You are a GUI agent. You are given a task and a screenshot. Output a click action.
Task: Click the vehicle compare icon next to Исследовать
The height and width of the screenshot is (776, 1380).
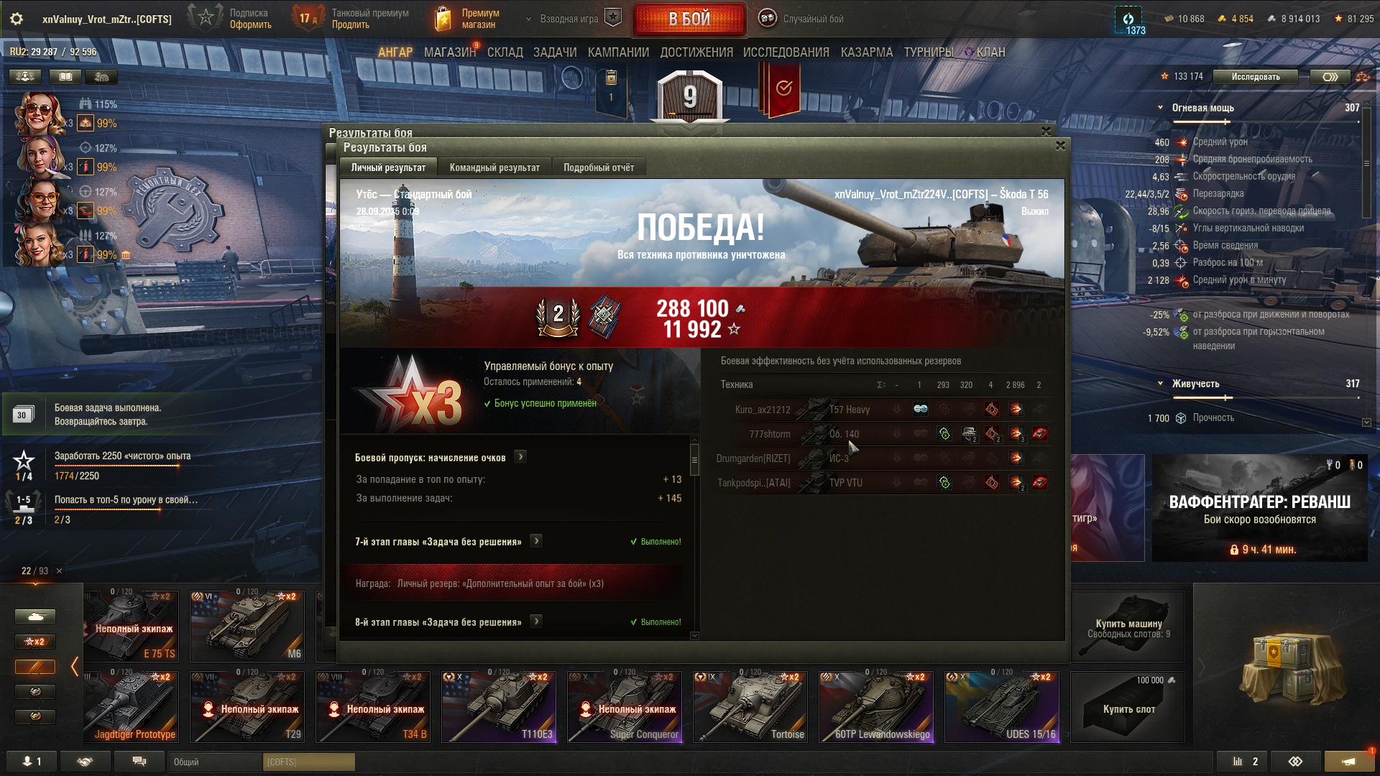(x=1330, y=77)
